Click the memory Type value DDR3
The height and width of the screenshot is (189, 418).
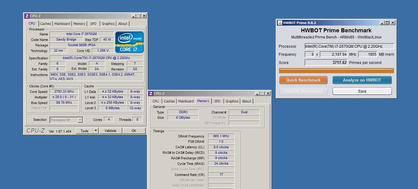183,112
